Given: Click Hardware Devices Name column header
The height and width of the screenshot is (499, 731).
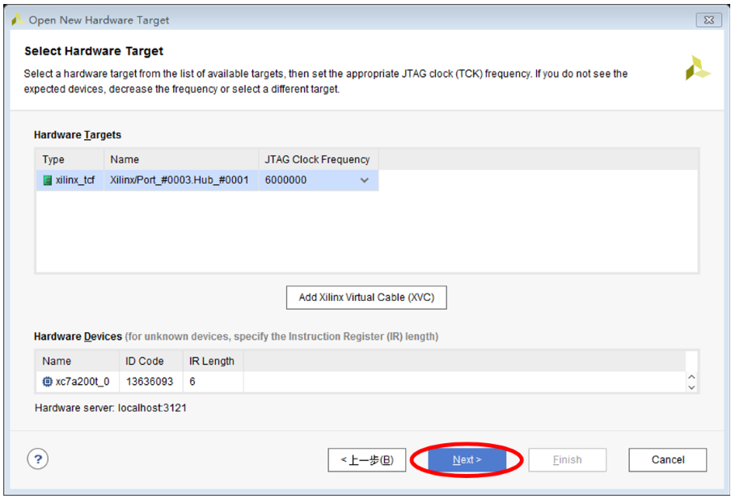Looking at the screenshot, I should 78,361.
